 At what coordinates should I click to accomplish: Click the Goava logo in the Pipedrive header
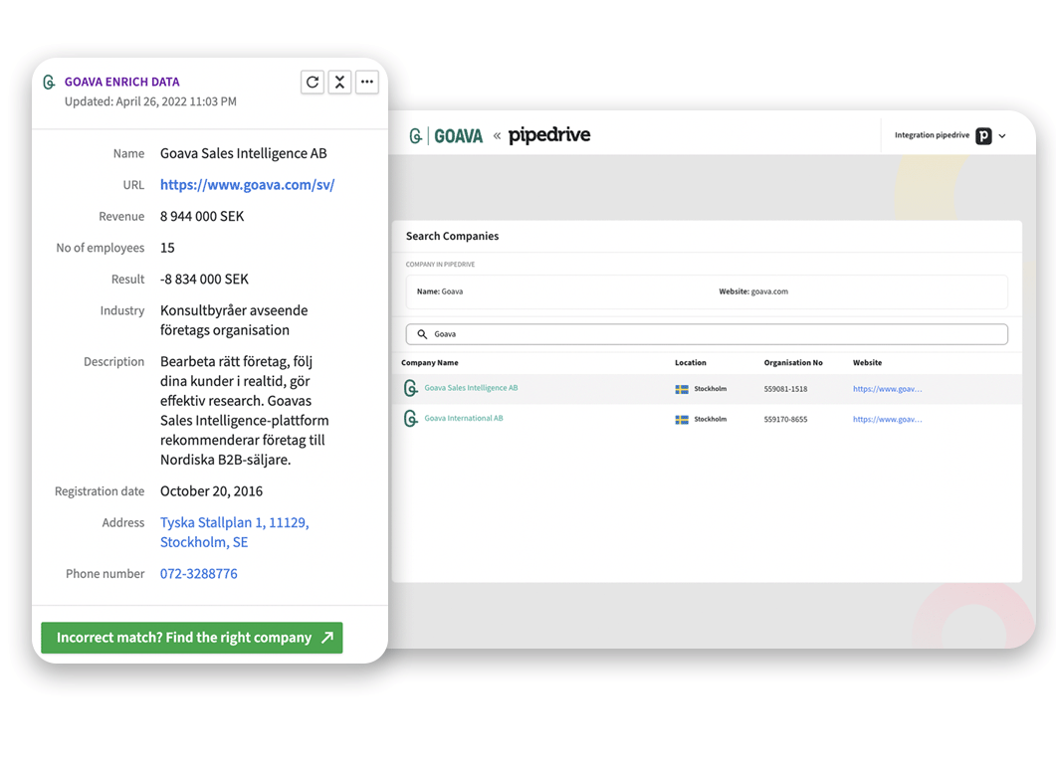pos(446,136)
